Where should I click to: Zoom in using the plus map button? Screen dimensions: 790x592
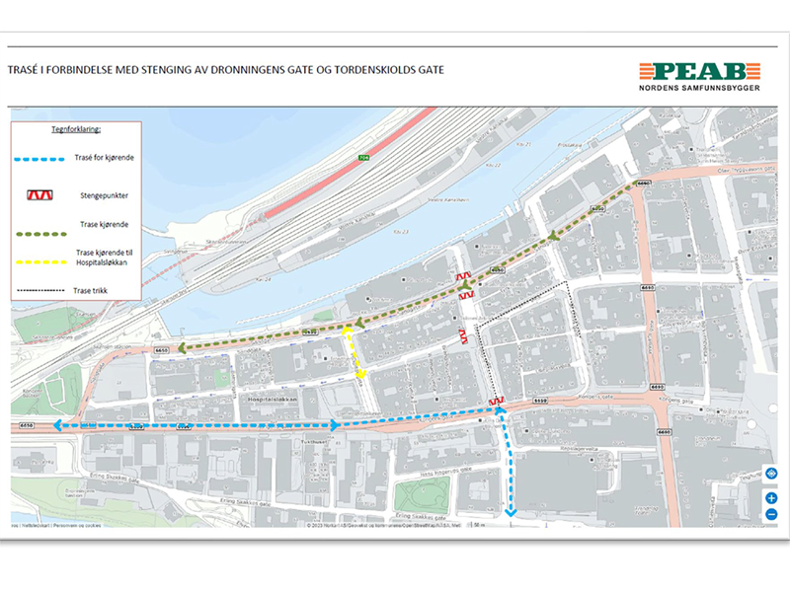[x=771, y=498]
